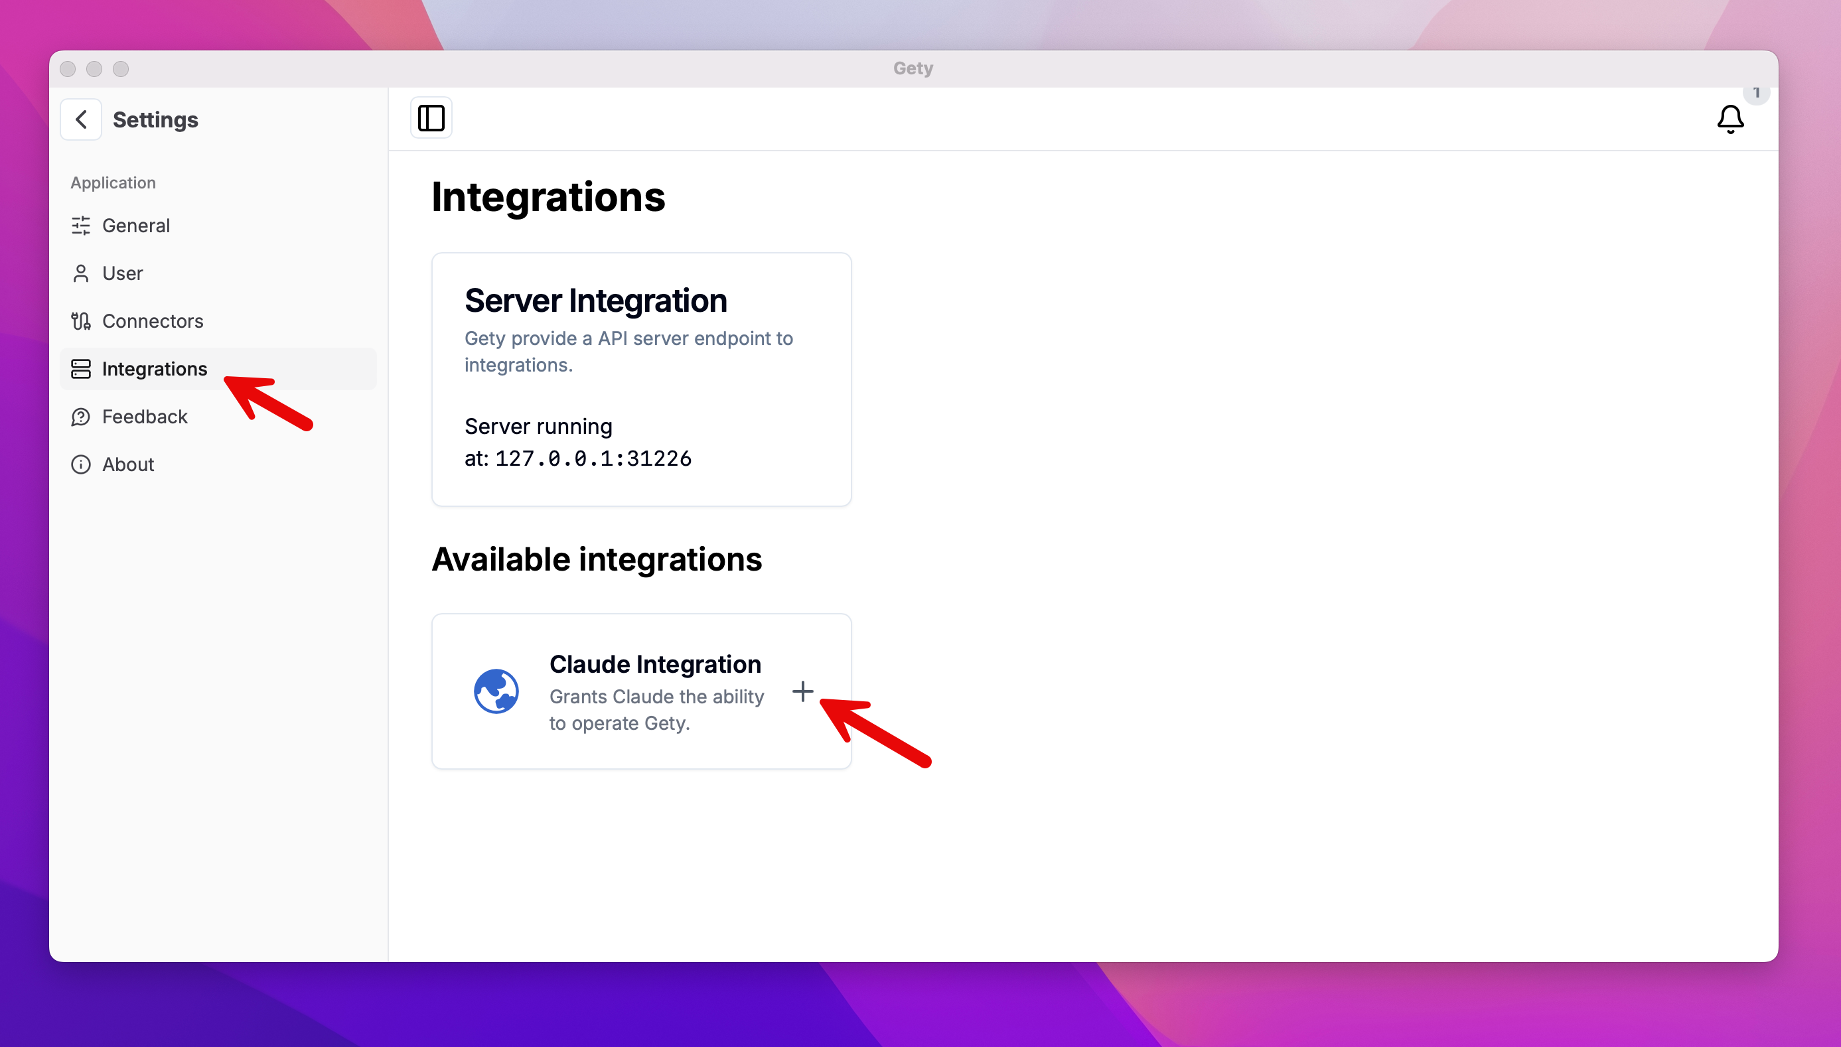Click the Connectors settings icon
1841x1047 pixels.
[x=80, y=321]
